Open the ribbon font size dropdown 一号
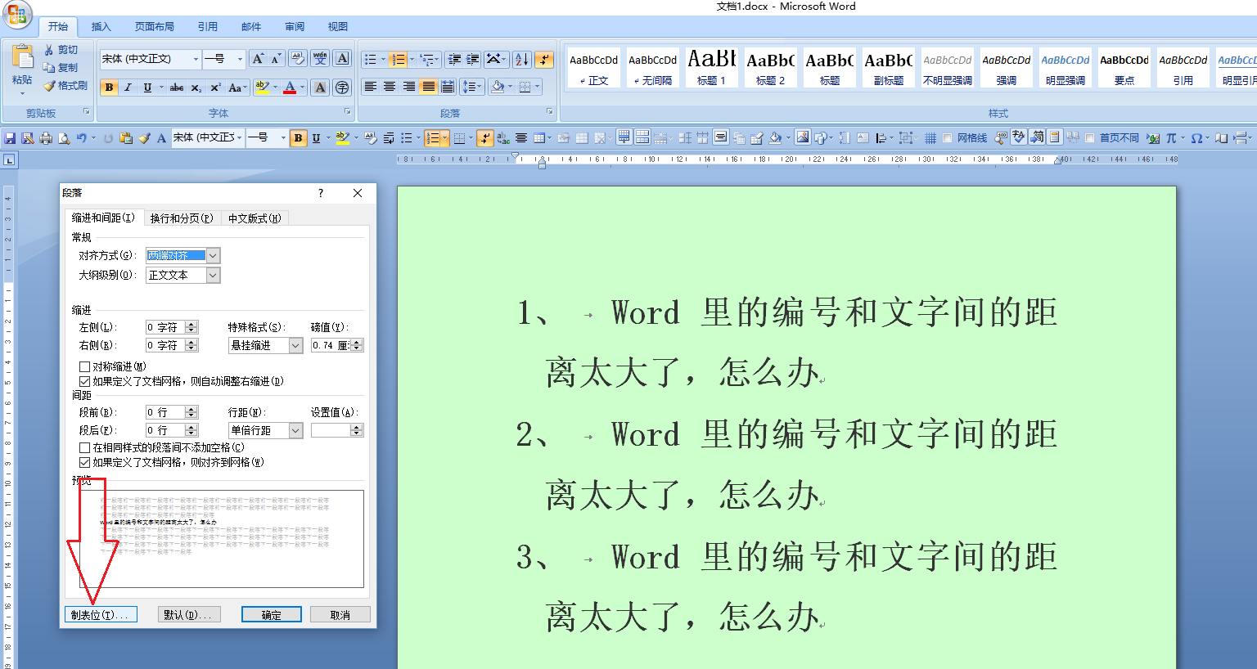The width and height of the screenshot is (1257, 669). (x=240, y=59)
